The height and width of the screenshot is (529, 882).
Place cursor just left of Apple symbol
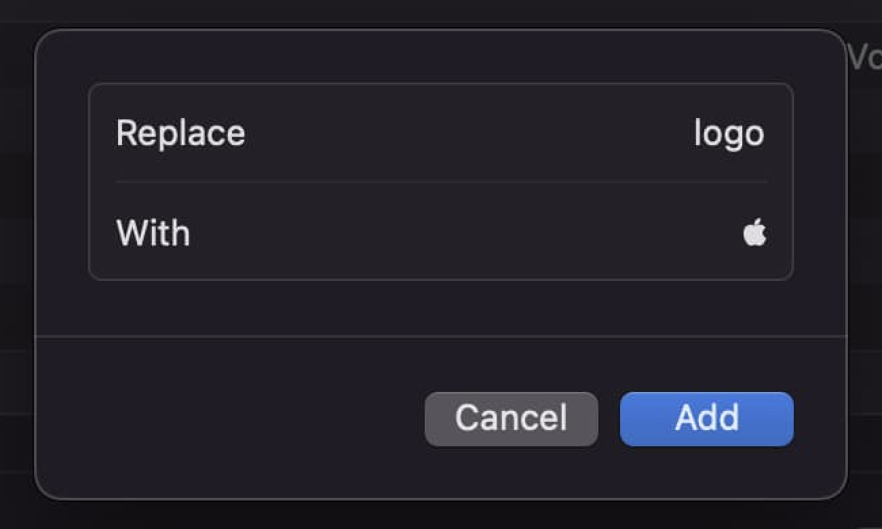741,233
